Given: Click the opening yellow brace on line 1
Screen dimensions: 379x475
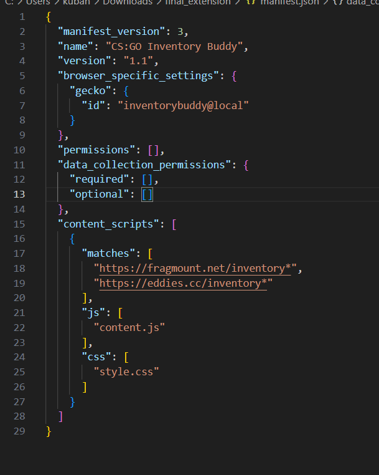Looking at the screenshot, I should tap(49, 17).
